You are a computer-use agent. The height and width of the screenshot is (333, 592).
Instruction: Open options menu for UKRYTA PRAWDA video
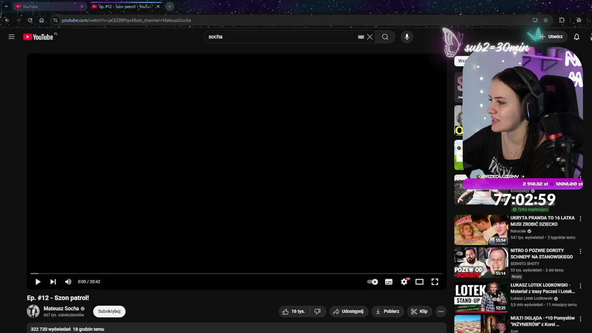(580, 219)
